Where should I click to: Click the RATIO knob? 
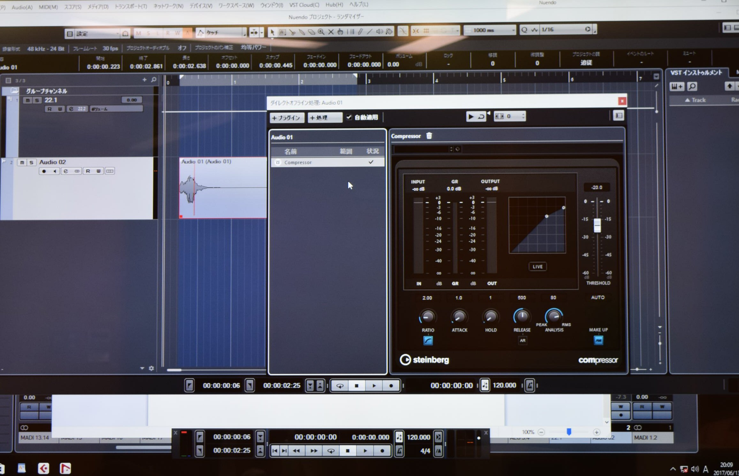click(427, 317)
